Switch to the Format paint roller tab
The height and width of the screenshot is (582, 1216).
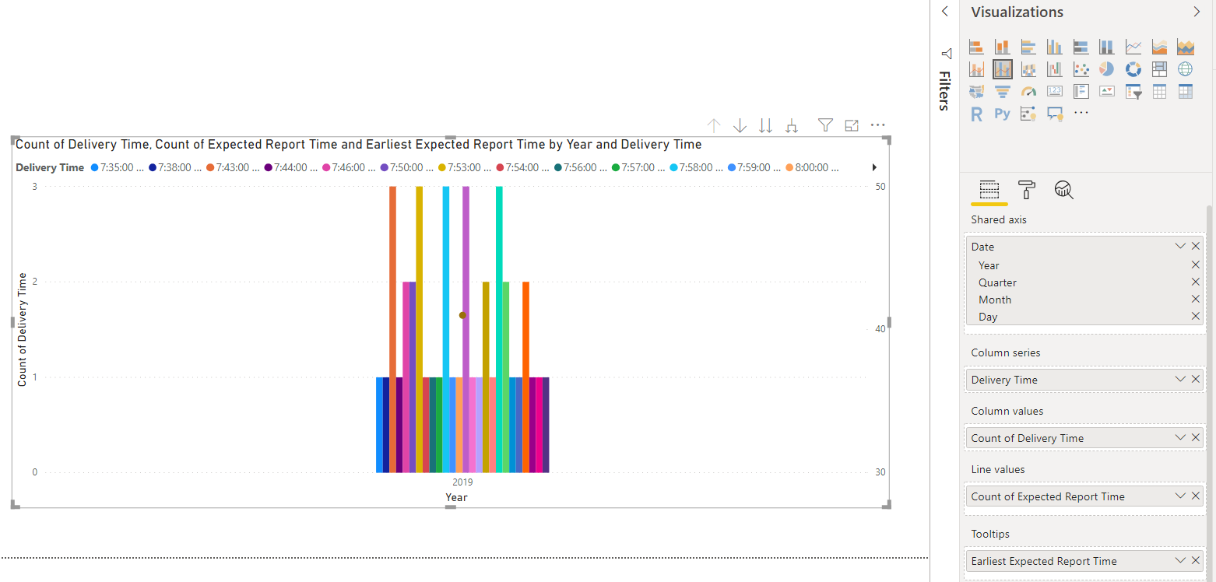pyautogui.click(x=1027, y=190)
